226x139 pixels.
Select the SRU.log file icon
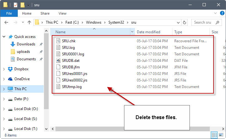58,48
